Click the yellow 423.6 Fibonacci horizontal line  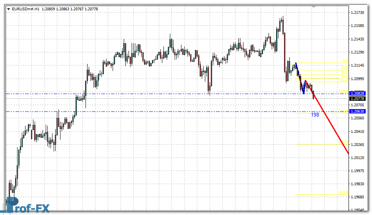coord(318,194)
